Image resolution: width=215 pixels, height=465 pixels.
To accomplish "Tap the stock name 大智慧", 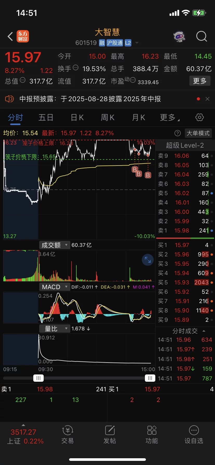I will point(107,32).
